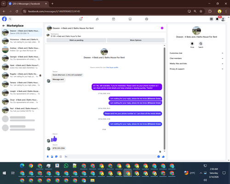Screen dimensions: 230x184
Task: Click the GIF icon in composer
Action: 61,156
